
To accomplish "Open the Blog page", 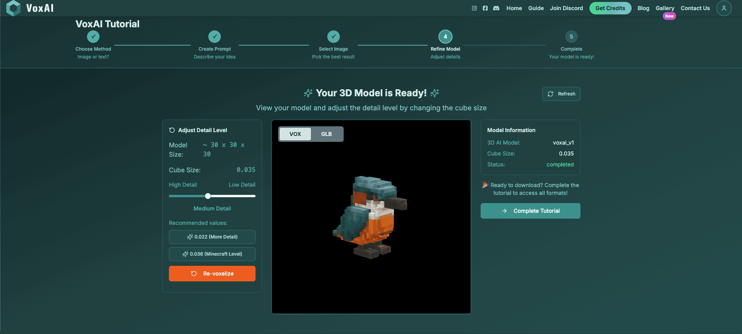I will [x=643, y=8].
